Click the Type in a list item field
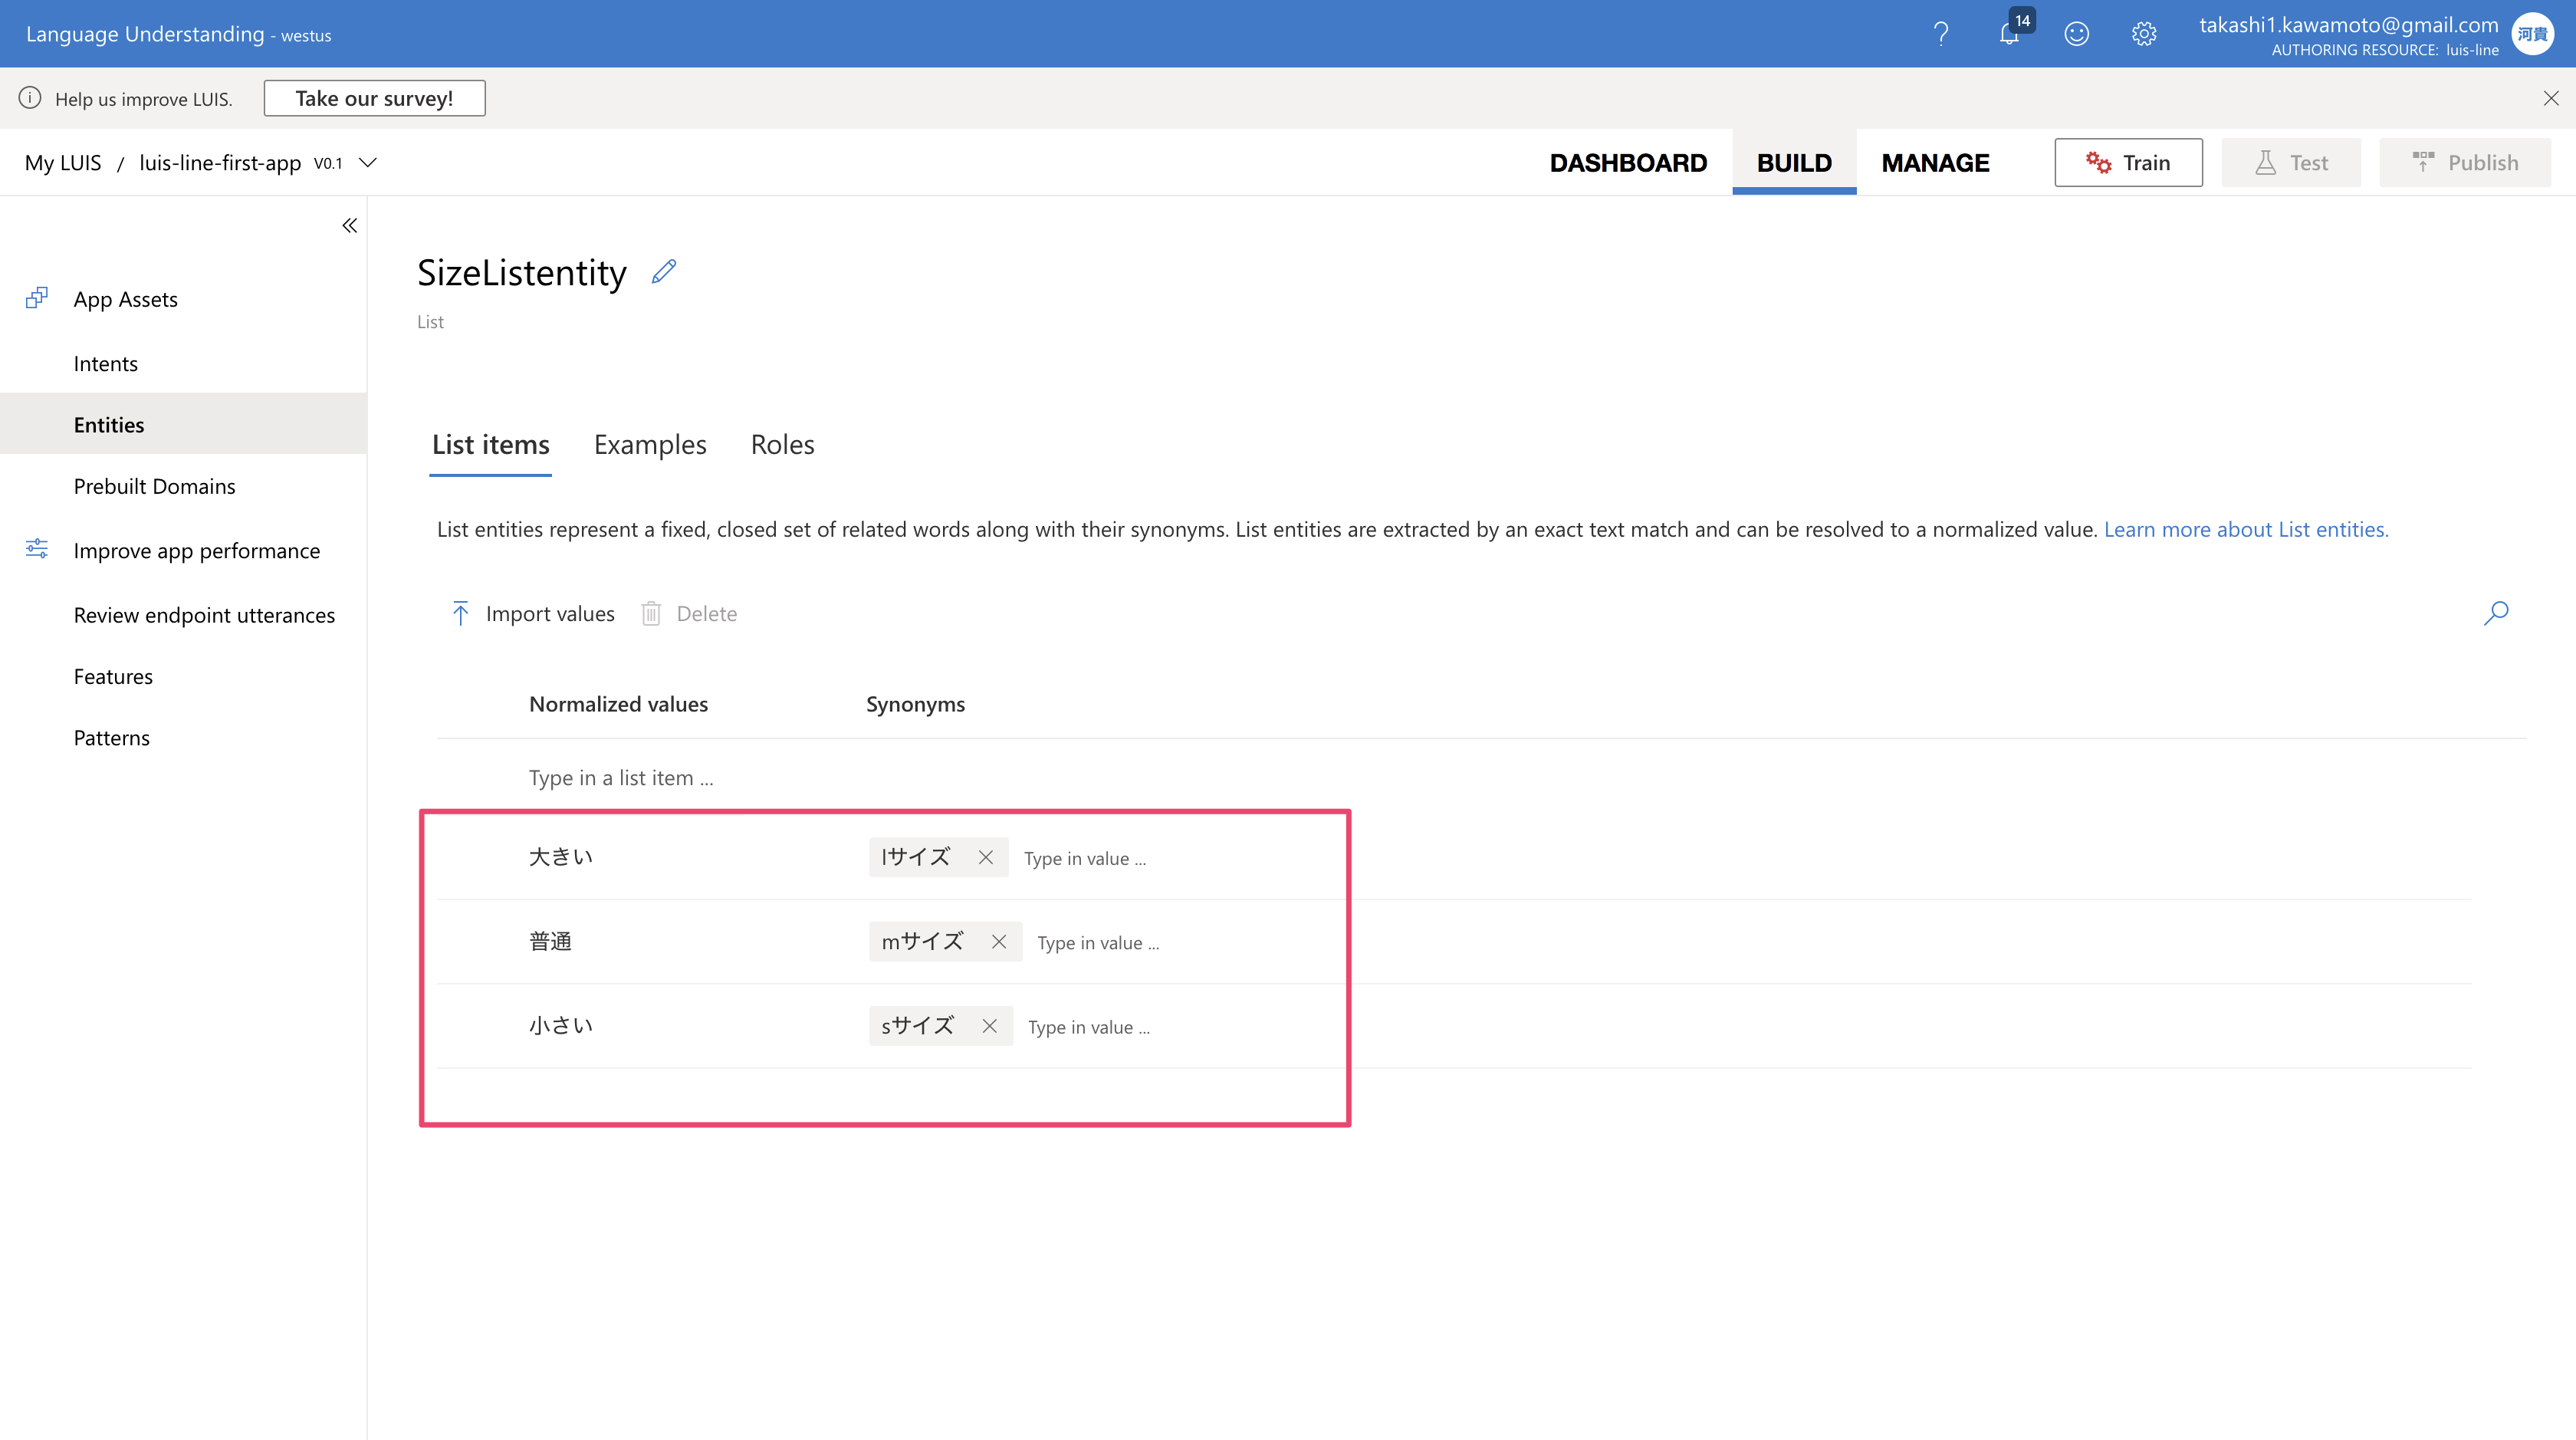 click(621, 778)
